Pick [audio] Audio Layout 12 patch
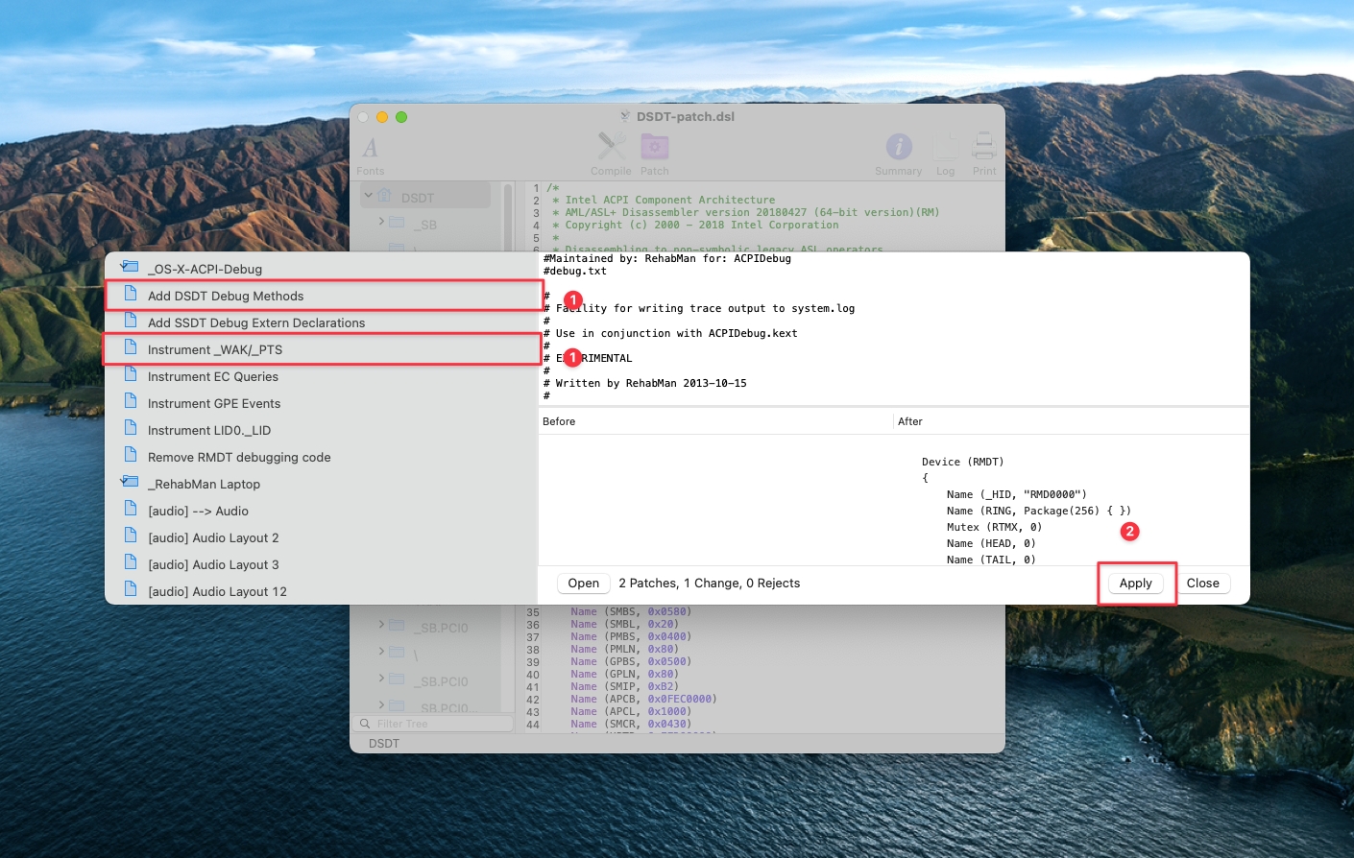Image resolution: width=1354 pixels, height=858 pixels. pos(217,592)
